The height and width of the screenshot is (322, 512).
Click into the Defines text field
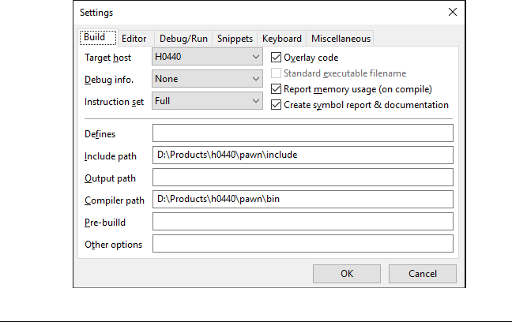click(303, 133)
